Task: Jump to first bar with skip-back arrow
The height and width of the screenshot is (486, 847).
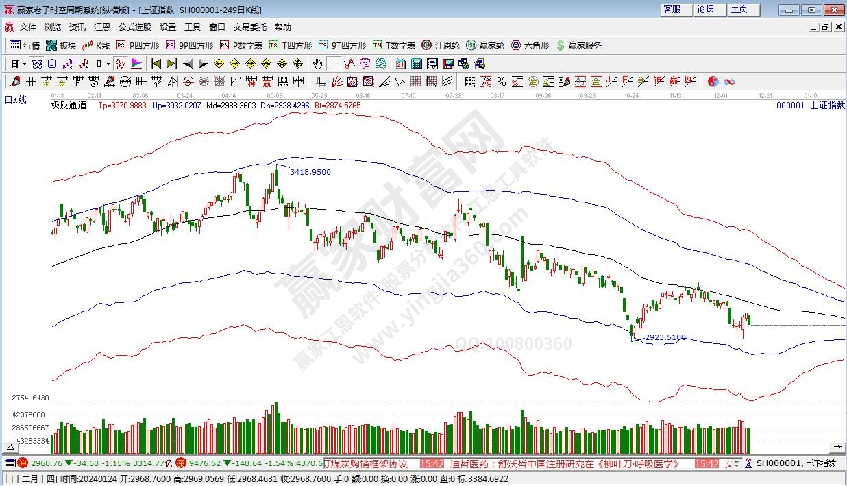Action: click(156, 64)
